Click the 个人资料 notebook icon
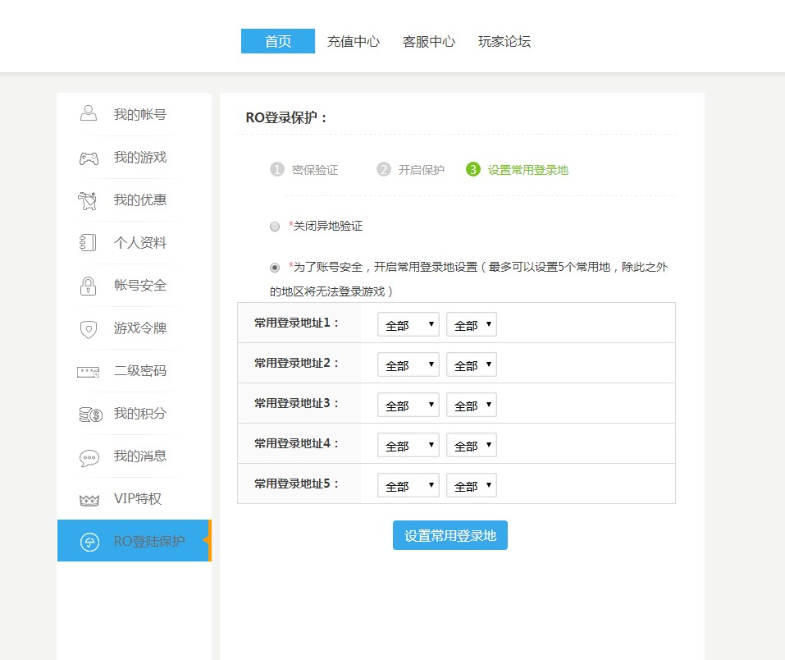The image size is (785, 660). (x=88, y=242)
